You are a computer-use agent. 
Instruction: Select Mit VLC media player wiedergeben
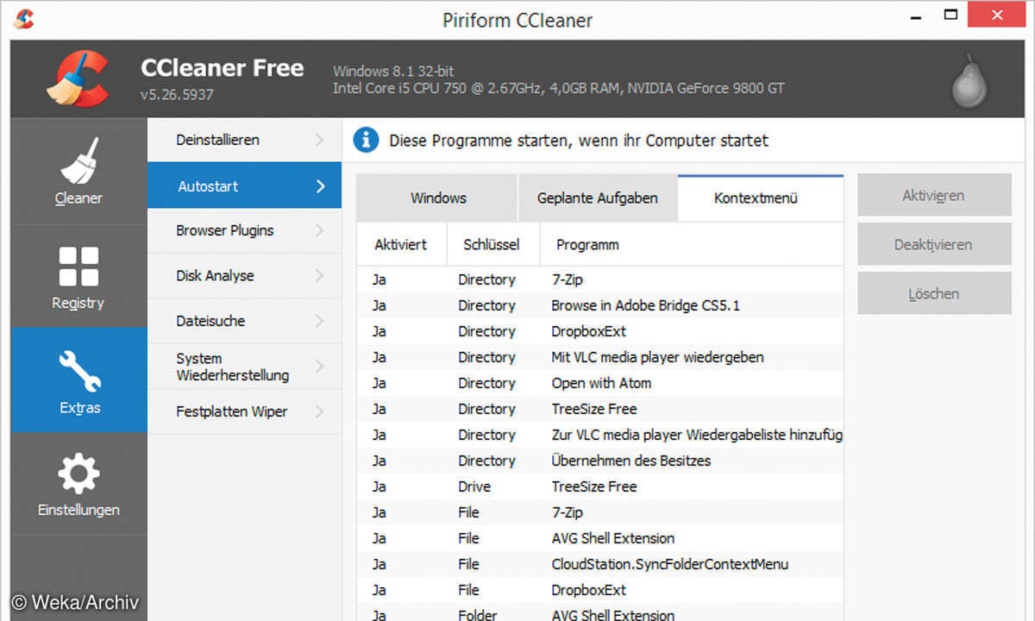(x=600, y=357)
